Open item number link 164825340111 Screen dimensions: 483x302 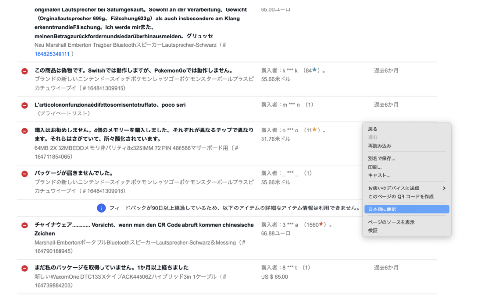click(52, 54)
